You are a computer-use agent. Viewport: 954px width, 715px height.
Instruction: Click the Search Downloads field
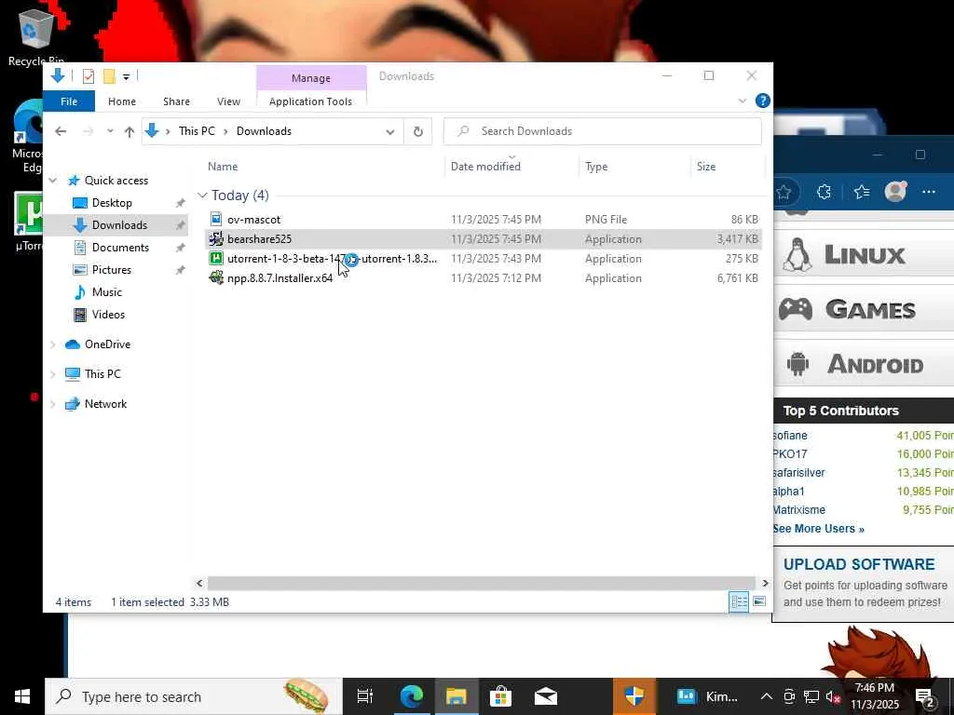[x=603, y=131]
